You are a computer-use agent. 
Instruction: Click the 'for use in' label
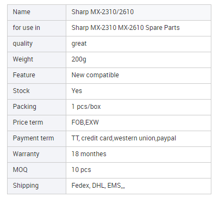coord(26,28)
